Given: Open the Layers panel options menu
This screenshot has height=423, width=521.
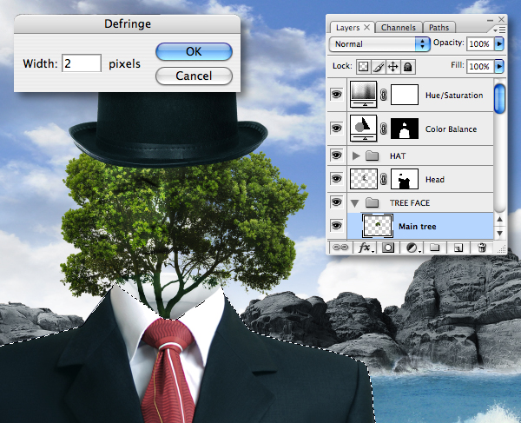Looking at the screenshot, I should coord(499,30).
